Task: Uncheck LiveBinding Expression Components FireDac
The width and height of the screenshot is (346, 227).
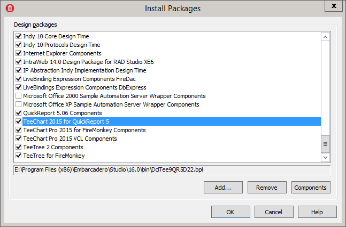Action: pos(19,78)
